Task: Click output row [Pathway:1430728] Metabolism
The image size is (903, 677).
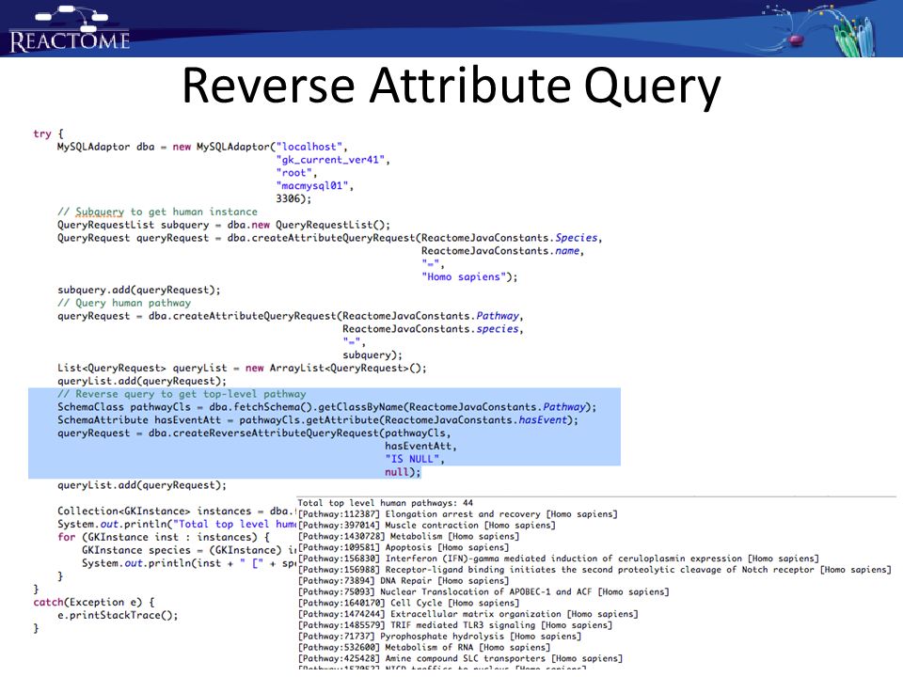Action: (408, 537)
